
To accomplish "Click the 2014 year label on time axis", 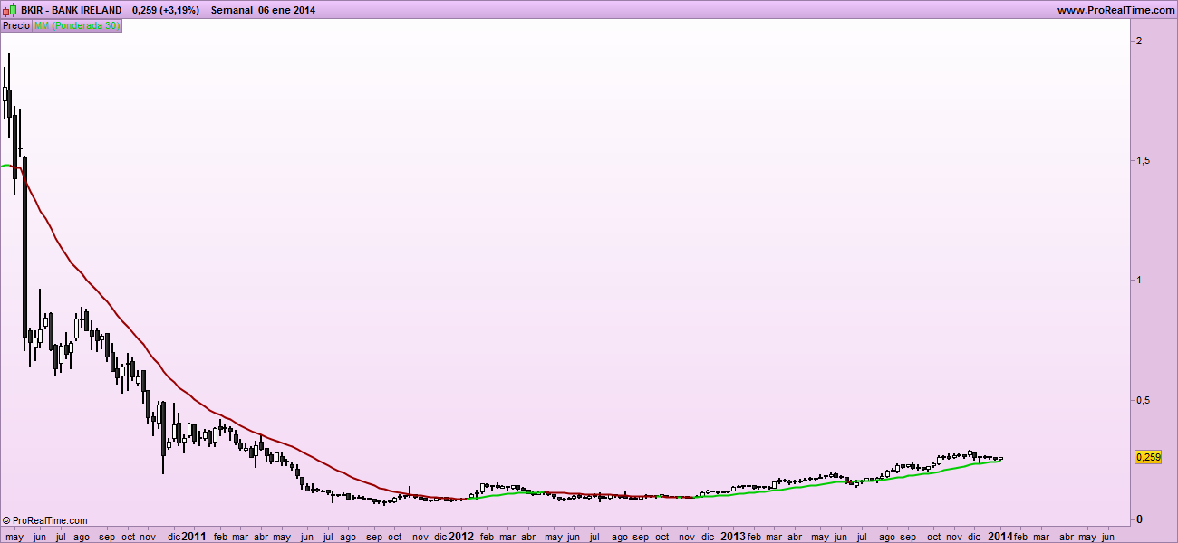I will point(1000,536).
